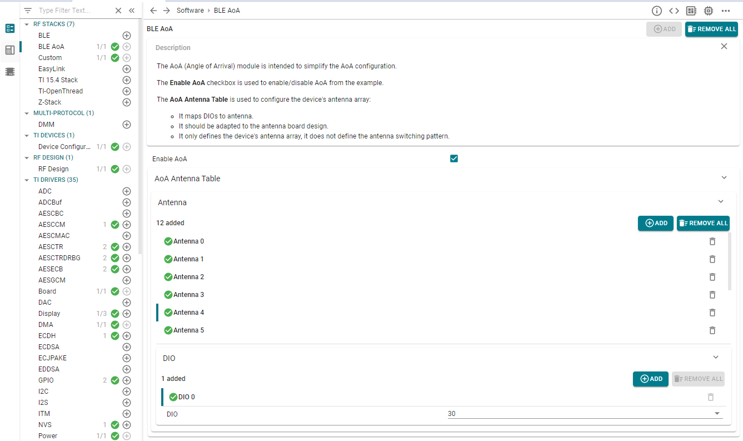Collapse the RF STACKS group

coord(26,24)
